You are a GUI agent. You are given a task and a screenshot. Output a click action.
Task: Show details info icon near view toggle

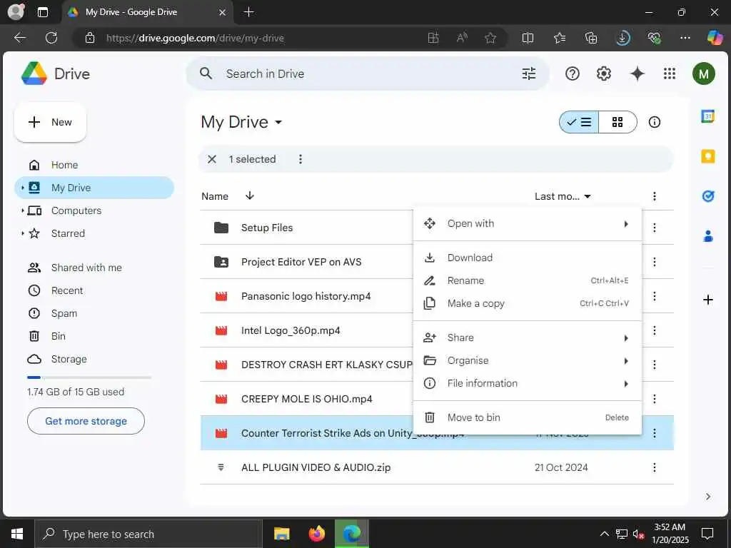pos(654,122)
